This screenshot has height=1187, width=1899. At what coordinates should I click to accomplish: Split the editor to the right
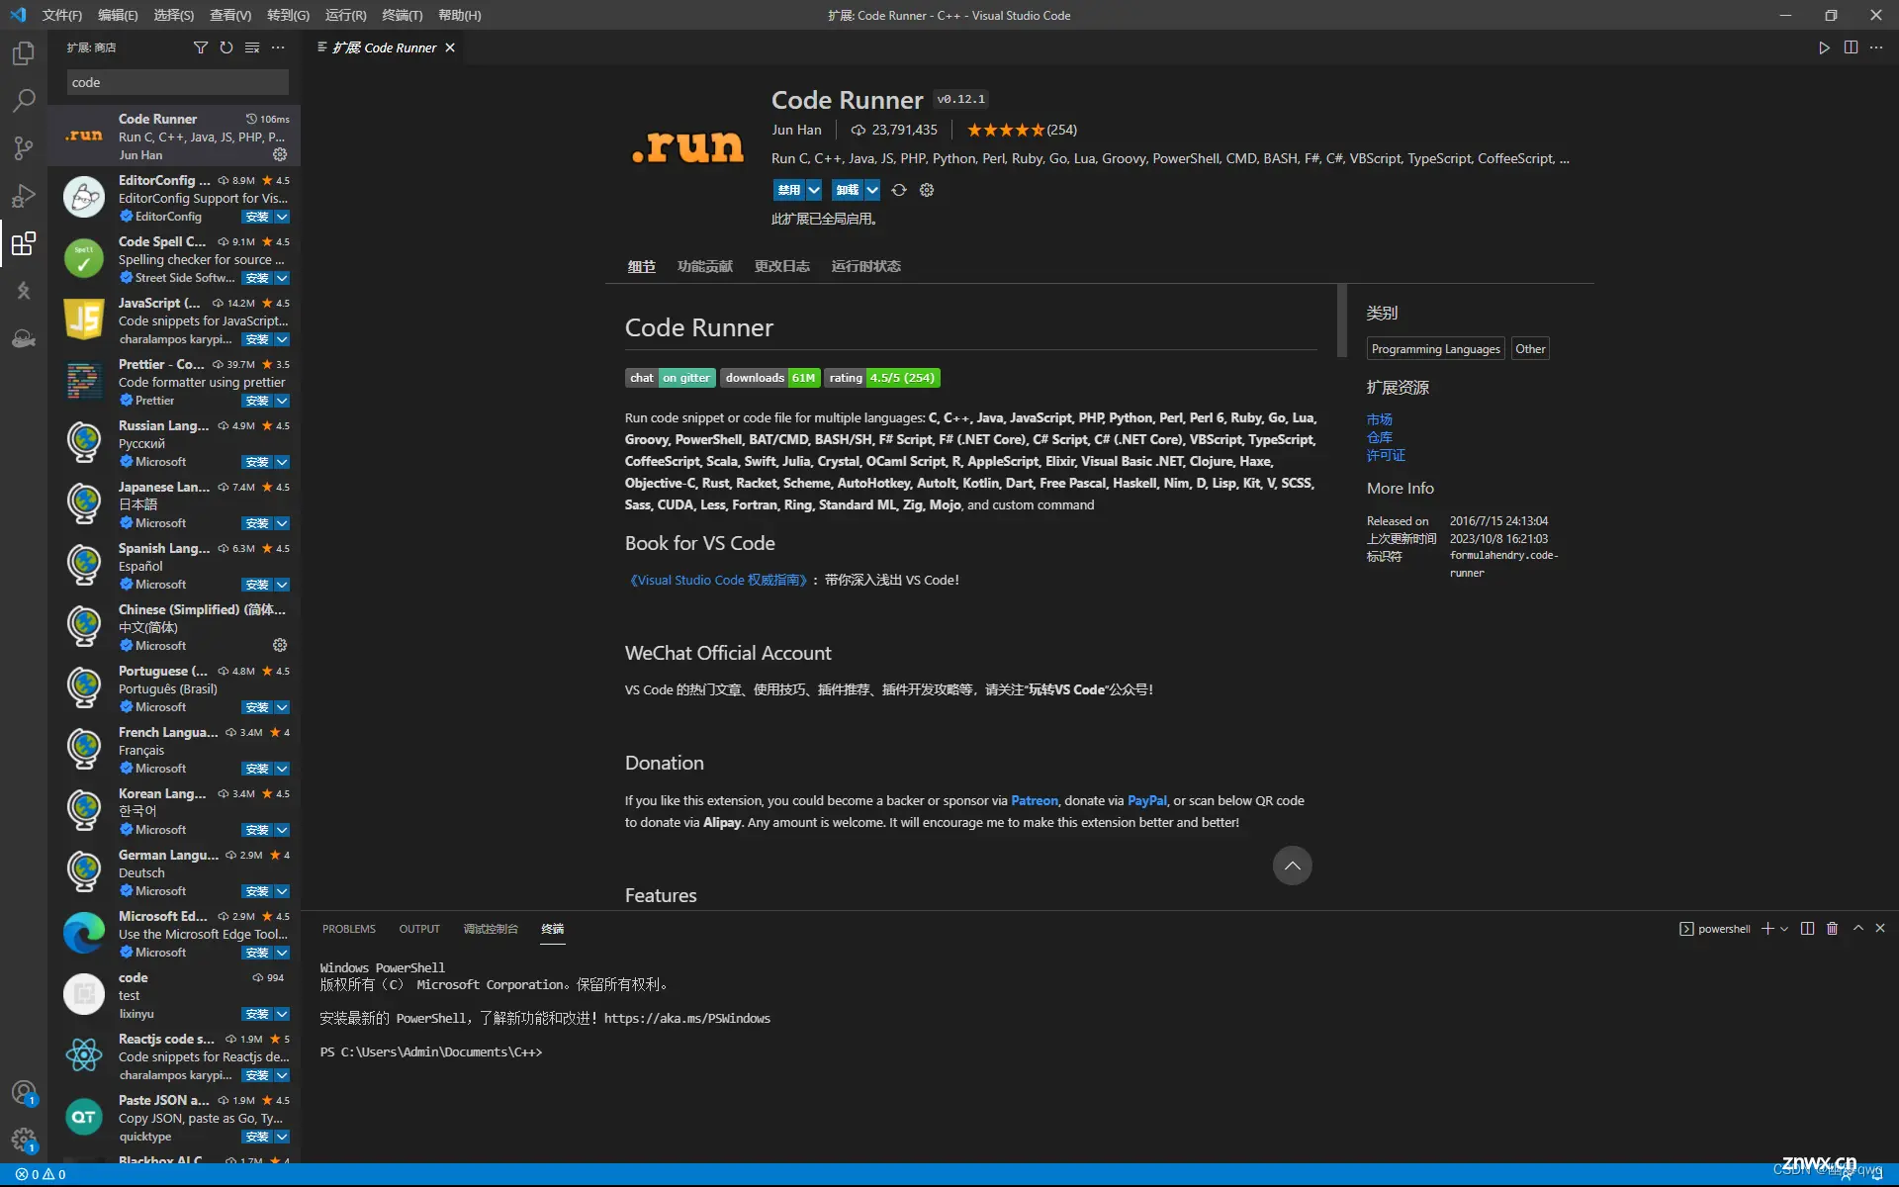tap(1851, 47)
